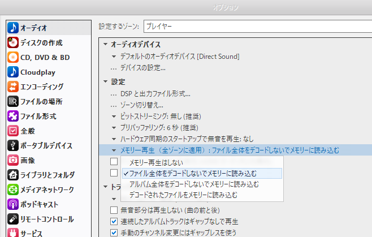Select ポータブルデバイス label in sidebar
Image resolution: width=372 pixels, height=237 pixels.
point(46,146)
